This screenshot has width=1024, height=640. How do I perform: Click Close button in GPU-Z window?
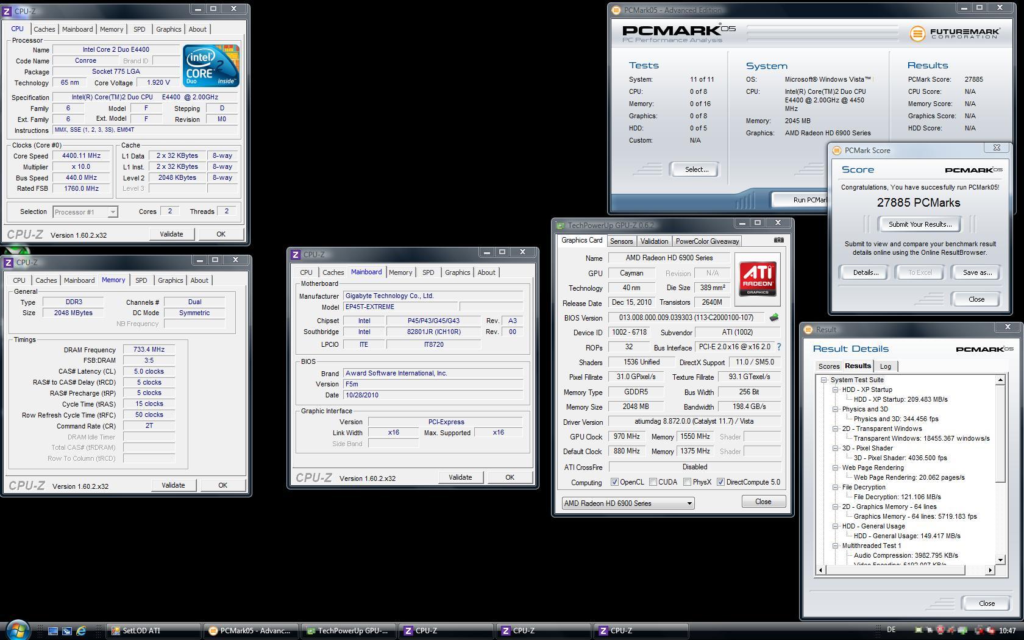tap(763, 502)
